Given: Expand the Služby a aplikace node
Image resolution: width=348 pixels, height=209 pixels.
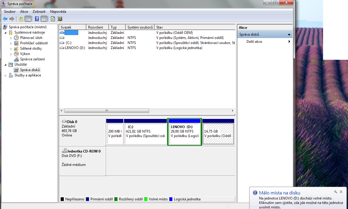Looking at the screenshot, I should pos(6,76).
